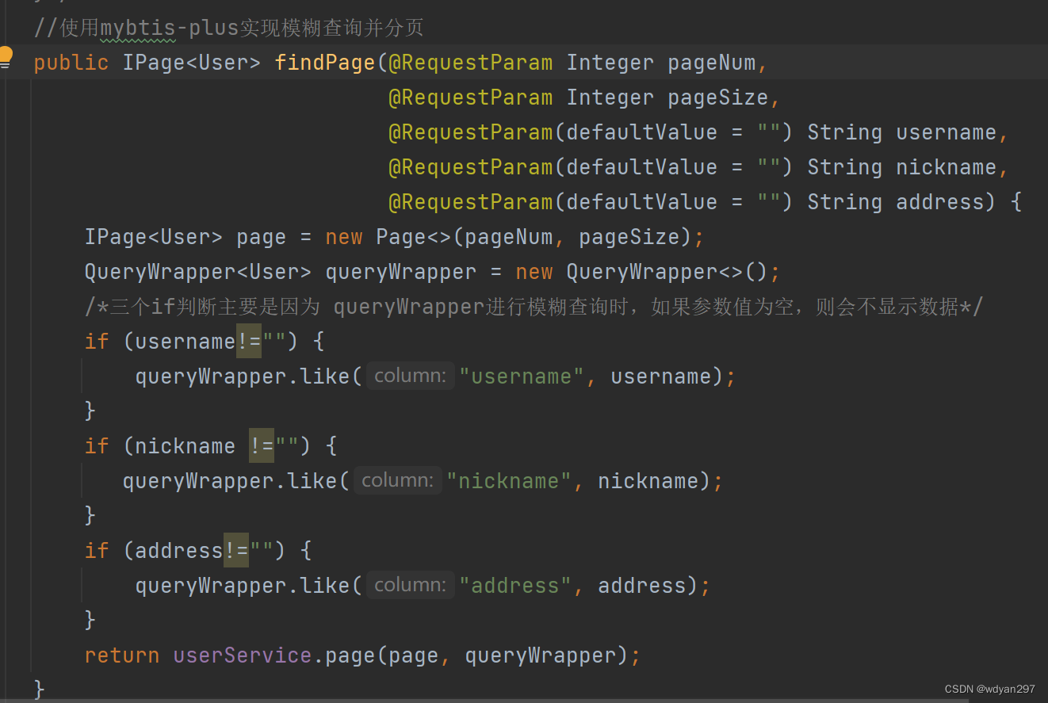This screenshot has width=1048, height=703.
Task: Click userService in the return statement
Action: 242,655
